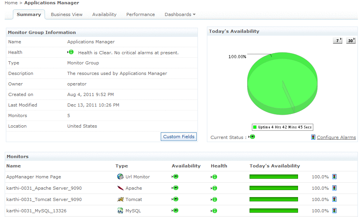
Task: Open karthi-0031_MySQL_13326 monitor
Action: click(x=36, y=211)
